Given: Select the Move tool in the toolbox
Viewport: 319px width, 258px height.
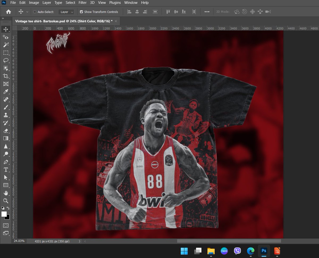Looking at the screenshot, I should 6,29.
